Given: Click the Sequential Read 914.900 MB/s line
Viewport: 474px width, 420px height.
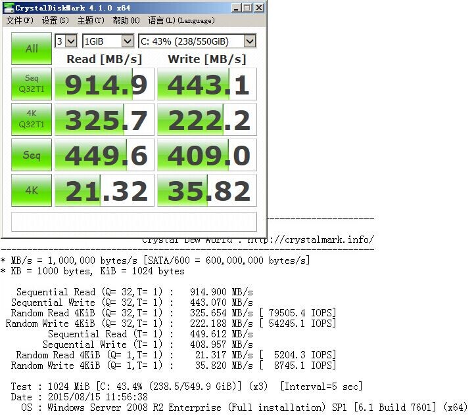Looking at the screenshot, I should [x=135, y=292].
